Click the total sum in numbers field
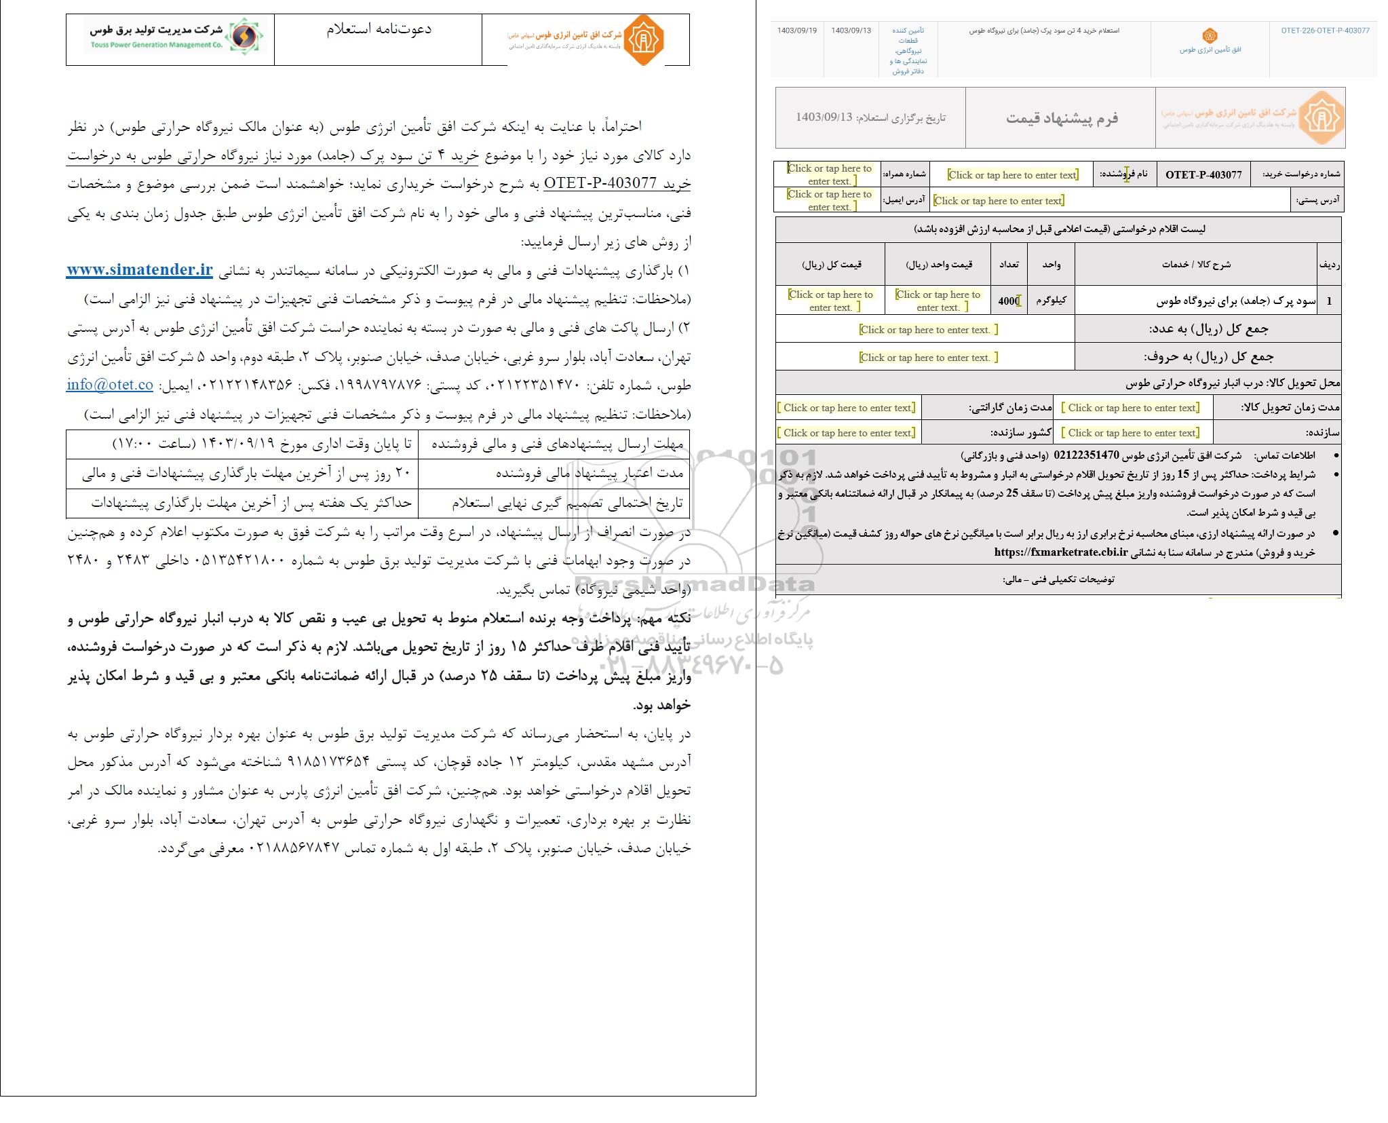Screen dimensions: 1388x1123 coord(927,330)
